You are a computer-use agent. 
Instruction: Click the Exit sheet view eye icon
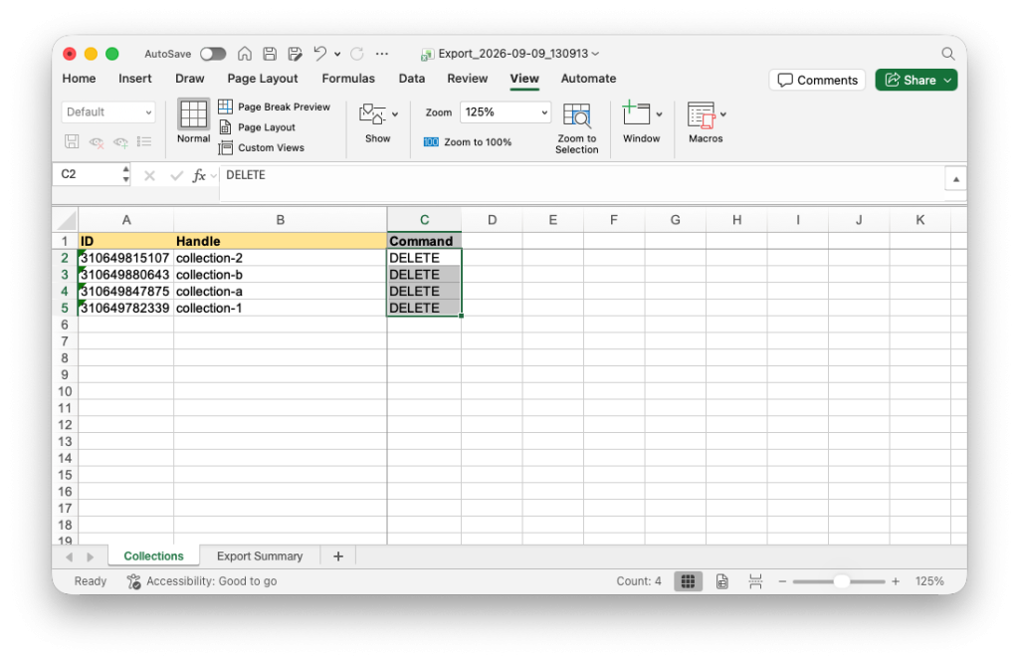point(97,141)
